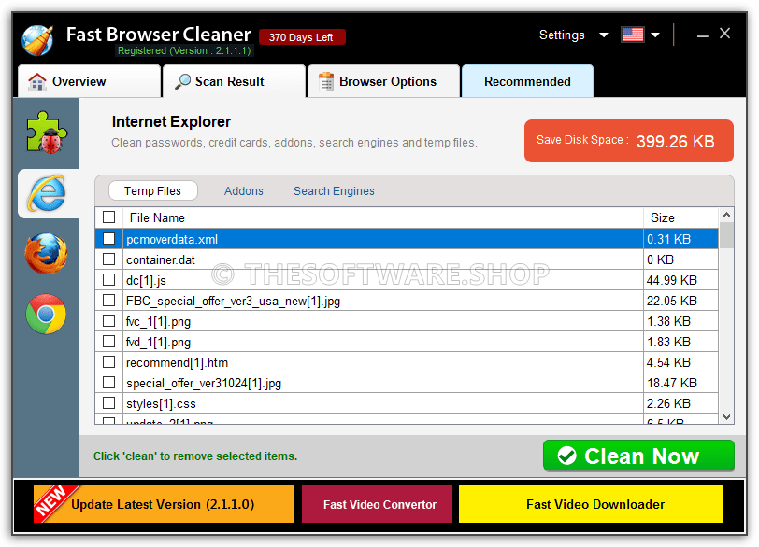Image resolution: width=759 pixels, height=547 pixels.
Task: Expand the Settings dropdown arrow
Action: pyautogui.click(x=604, y=35)
